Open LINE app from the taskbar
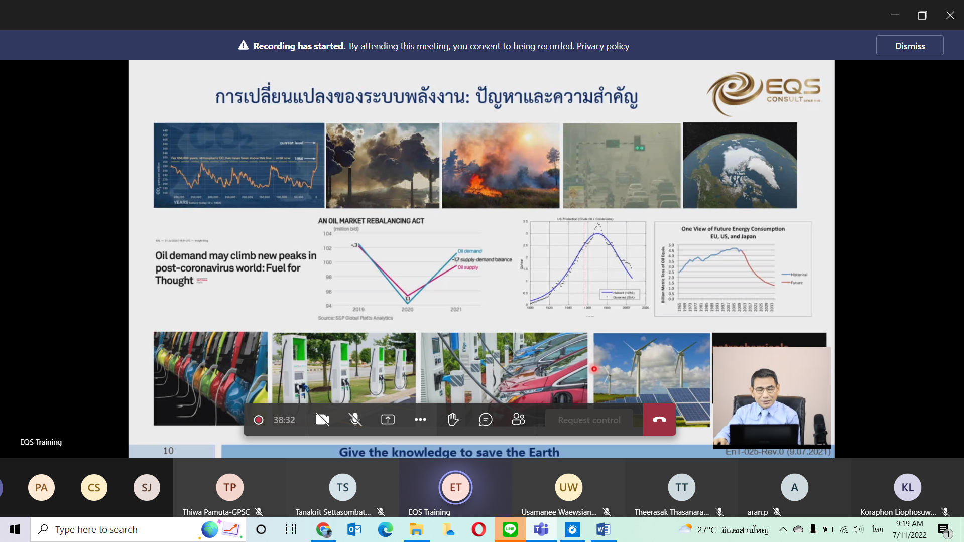The width and height of the screenshot is (964, 542). point(510,529)
